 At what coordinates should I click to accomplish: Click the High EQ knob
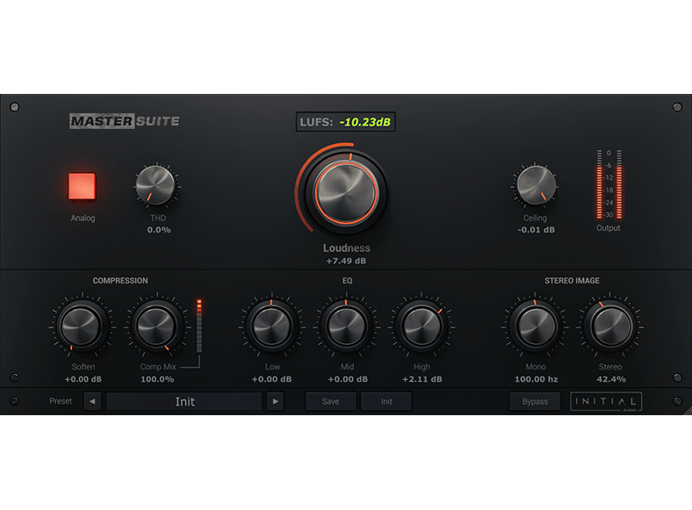[x=422, y=327]
